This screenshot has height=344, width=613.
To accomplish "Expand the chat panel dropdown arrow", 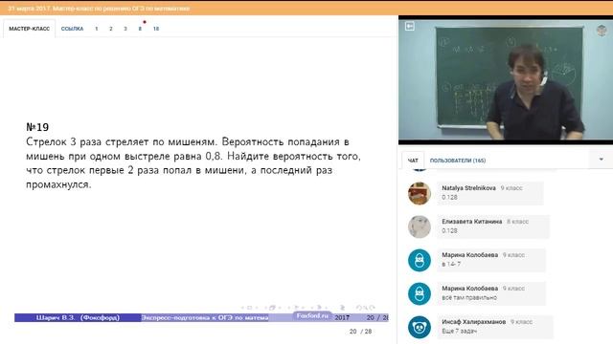I will click(x=601, y=160).
